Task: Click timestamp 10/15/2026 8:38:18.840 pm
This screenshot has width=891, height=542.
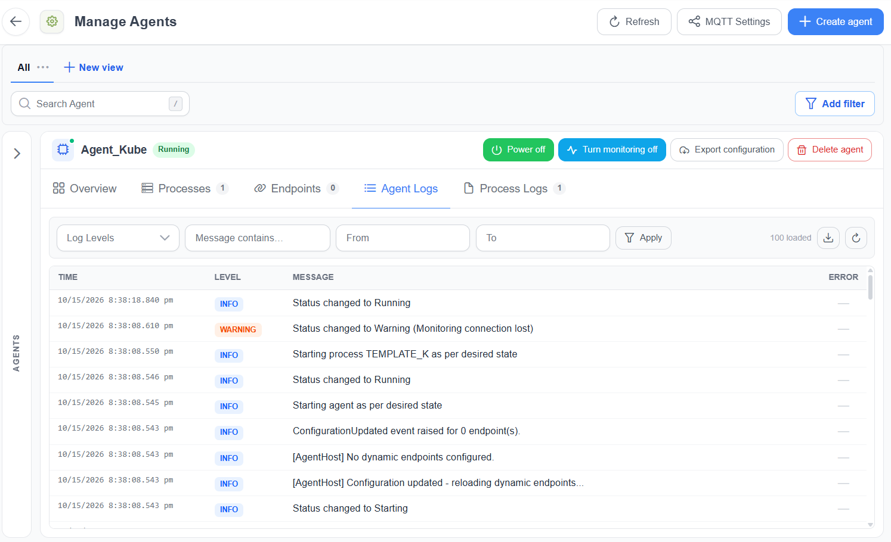Action: [x=116, y=300]
